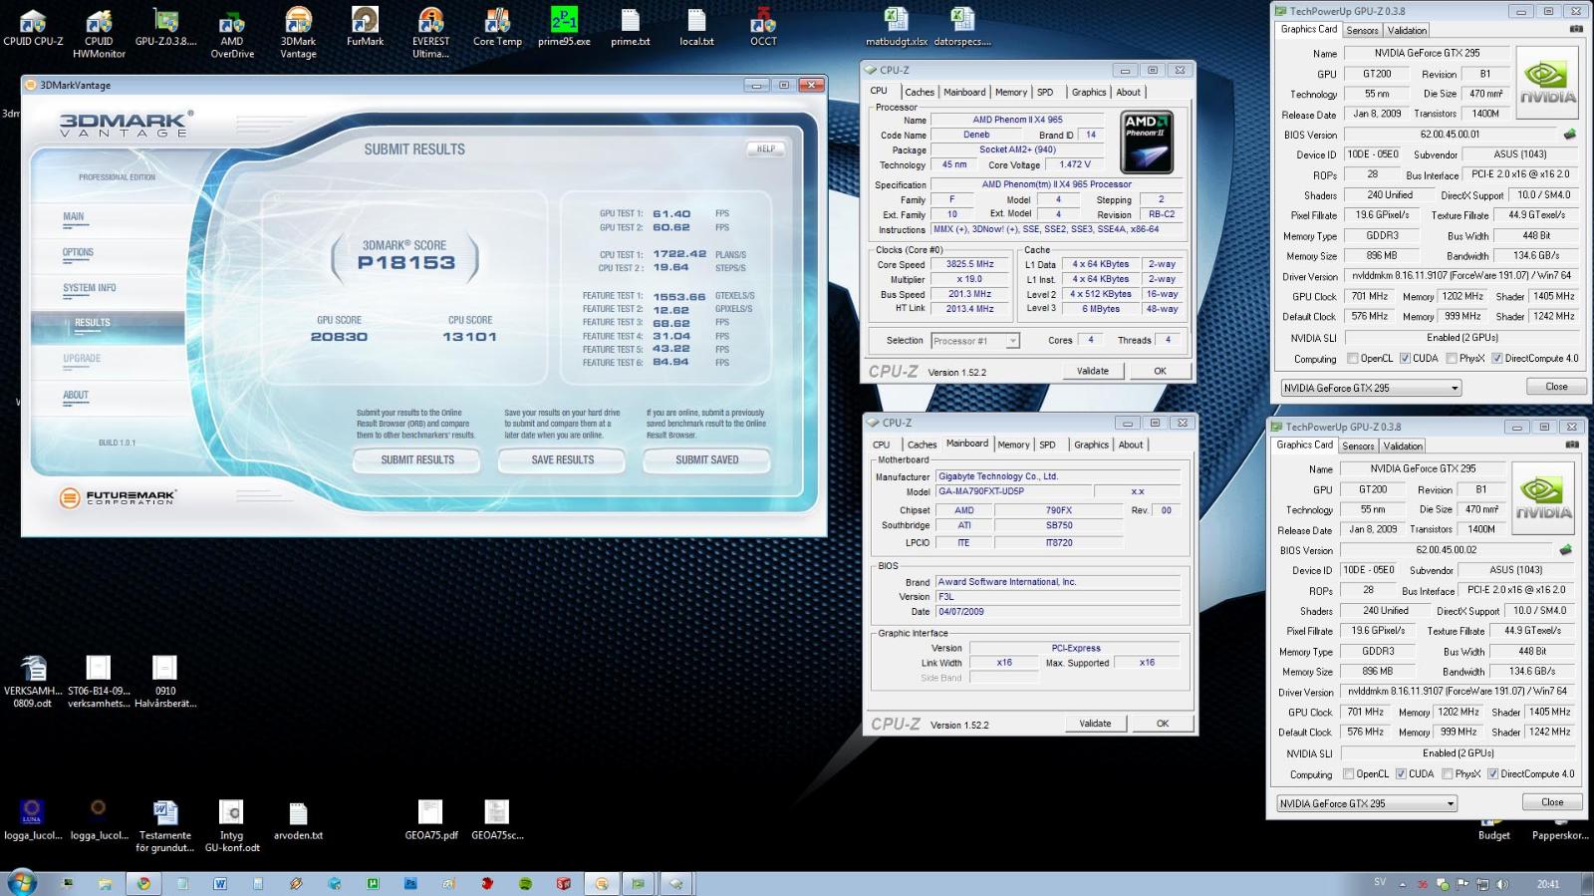The image size is (1594, 896).
Task: Click the HELP button in 3DMark Vantage
Action: coord(765,149)
